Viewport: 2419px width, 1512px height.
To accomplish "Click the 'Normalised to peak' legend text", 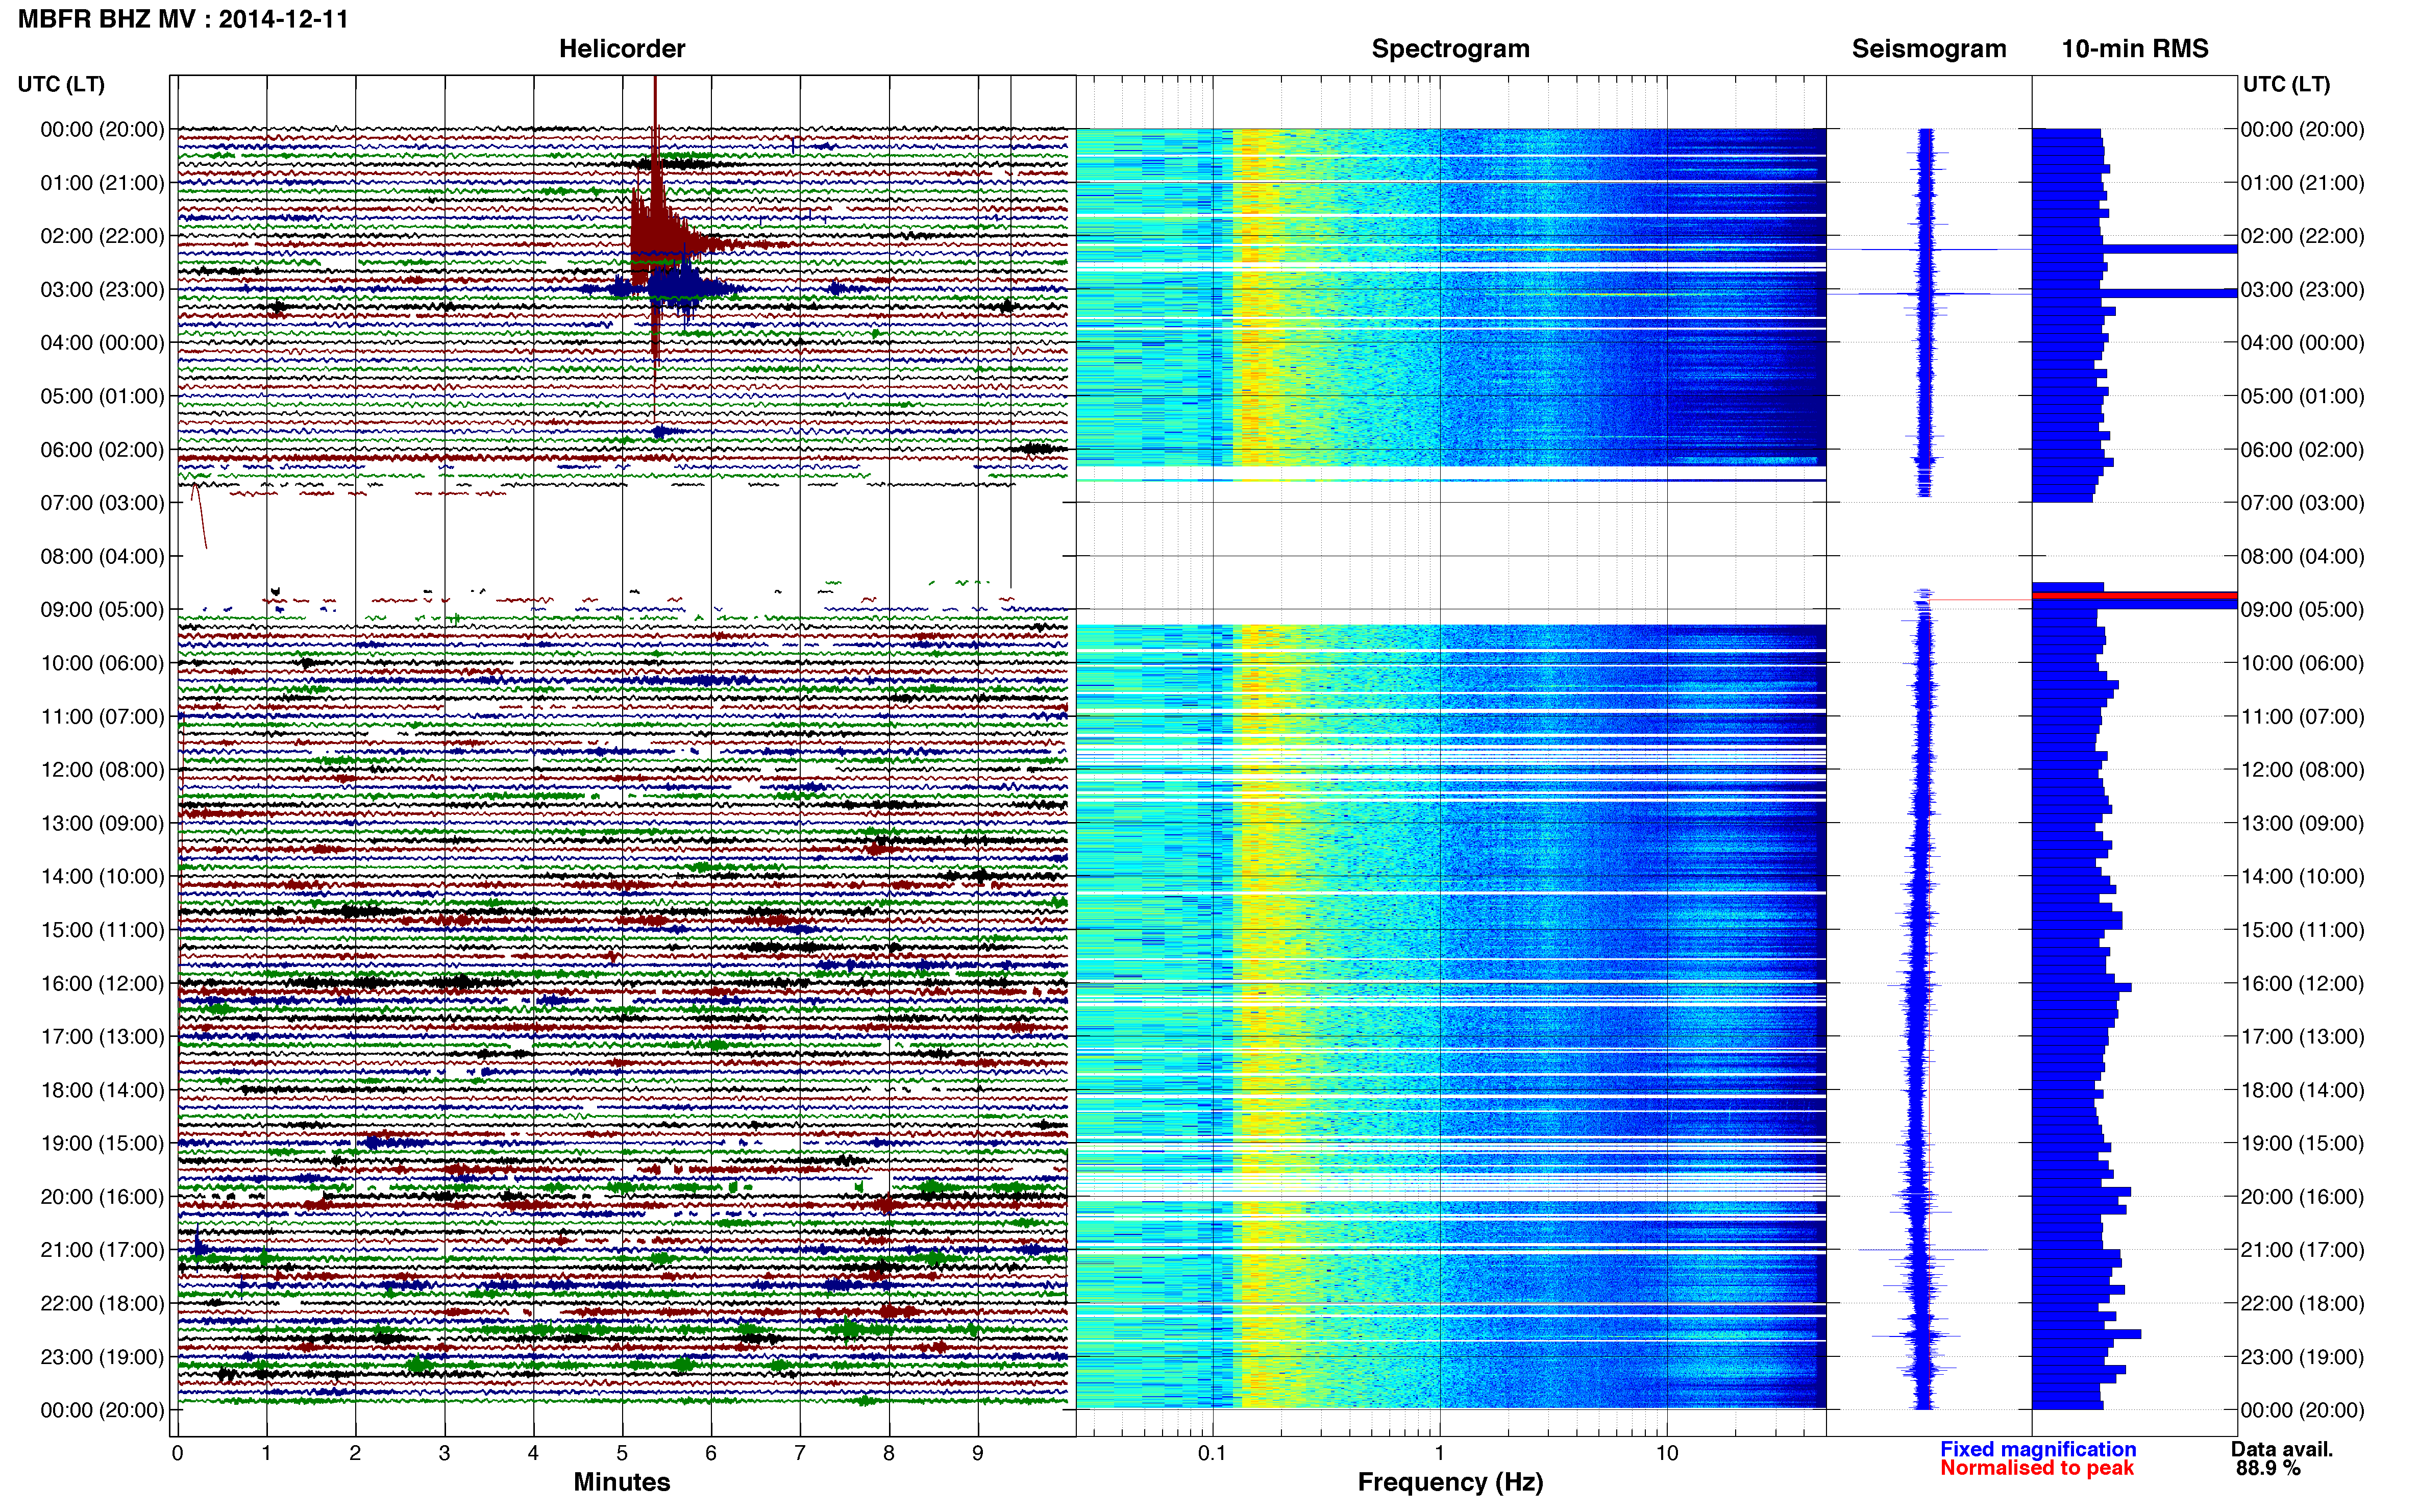I will tap(2037, 1468).
